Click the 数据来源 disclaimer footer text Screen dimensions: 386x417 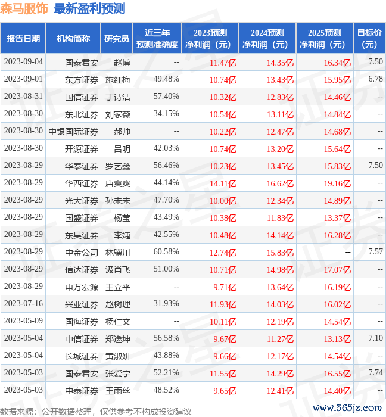[96, 412]
